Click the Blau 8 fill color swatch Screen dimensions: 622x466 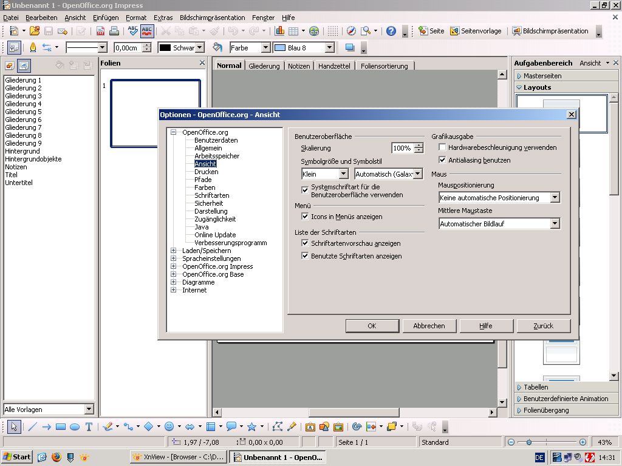click(x=280, y=47)
